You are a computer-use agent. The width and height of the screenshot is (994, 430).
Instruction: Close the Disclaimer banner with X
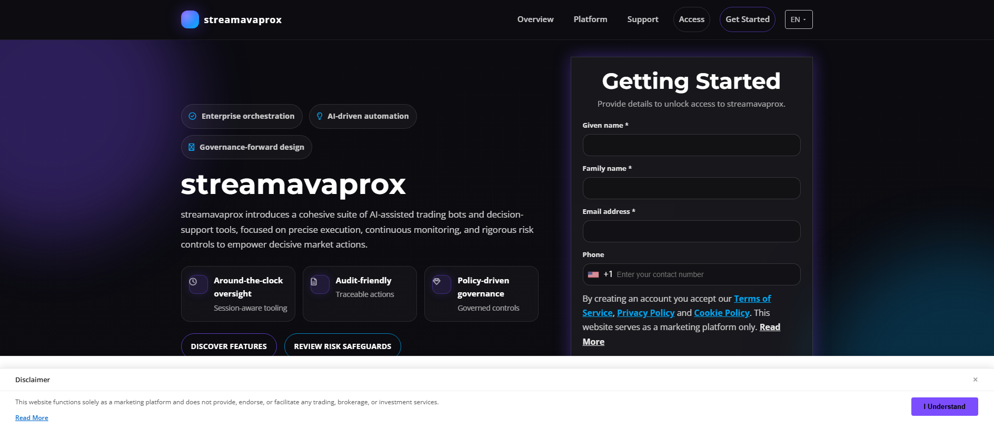click(975, 380)
